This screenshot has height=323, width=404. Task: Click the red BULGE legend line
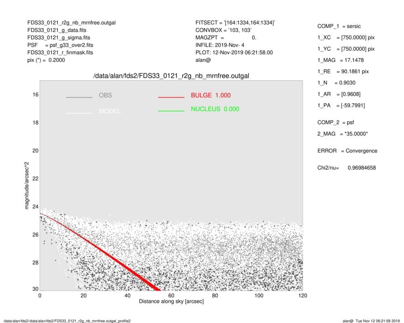click(x=171, y=97)
